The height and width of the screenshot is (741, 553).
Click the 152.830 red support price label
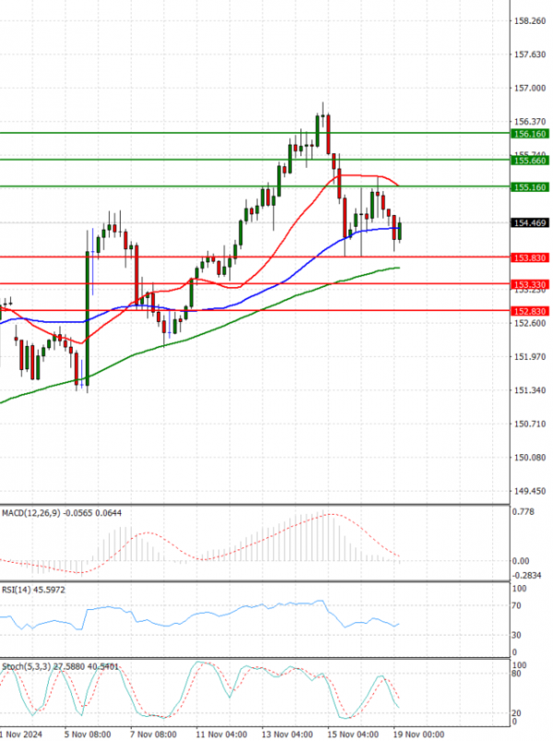(x=530, y=311)
